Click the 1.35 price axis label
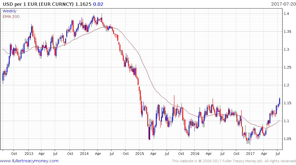Screen dimensions: 296x165 click(287, 32)
